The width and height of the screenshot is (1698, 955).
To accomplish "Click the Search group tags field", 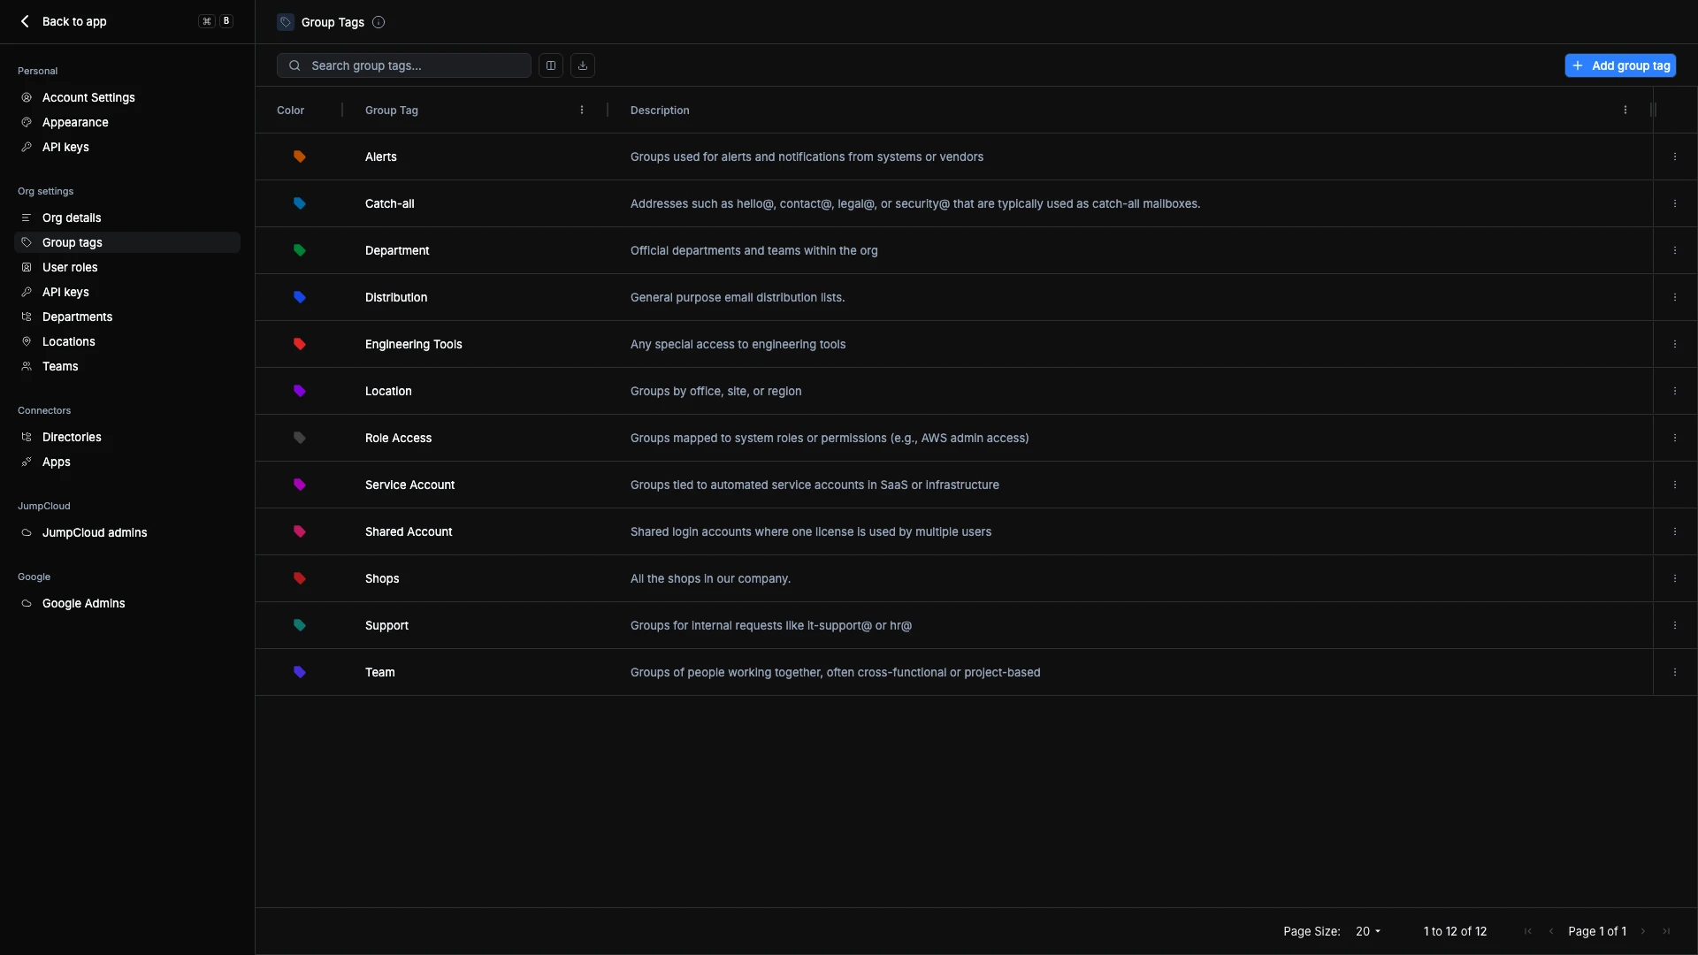I will (x=416, y=65).
